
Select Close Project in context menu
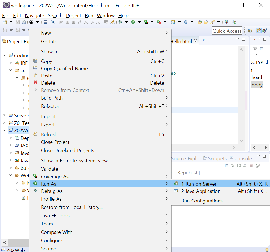click(100, 142)
